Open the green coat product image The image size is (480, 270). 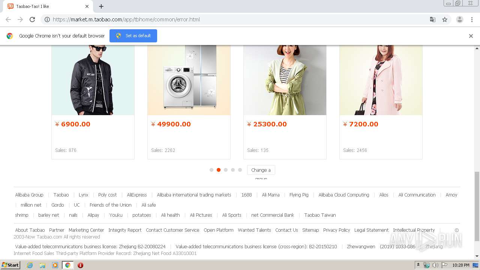(x=285, y=80)
